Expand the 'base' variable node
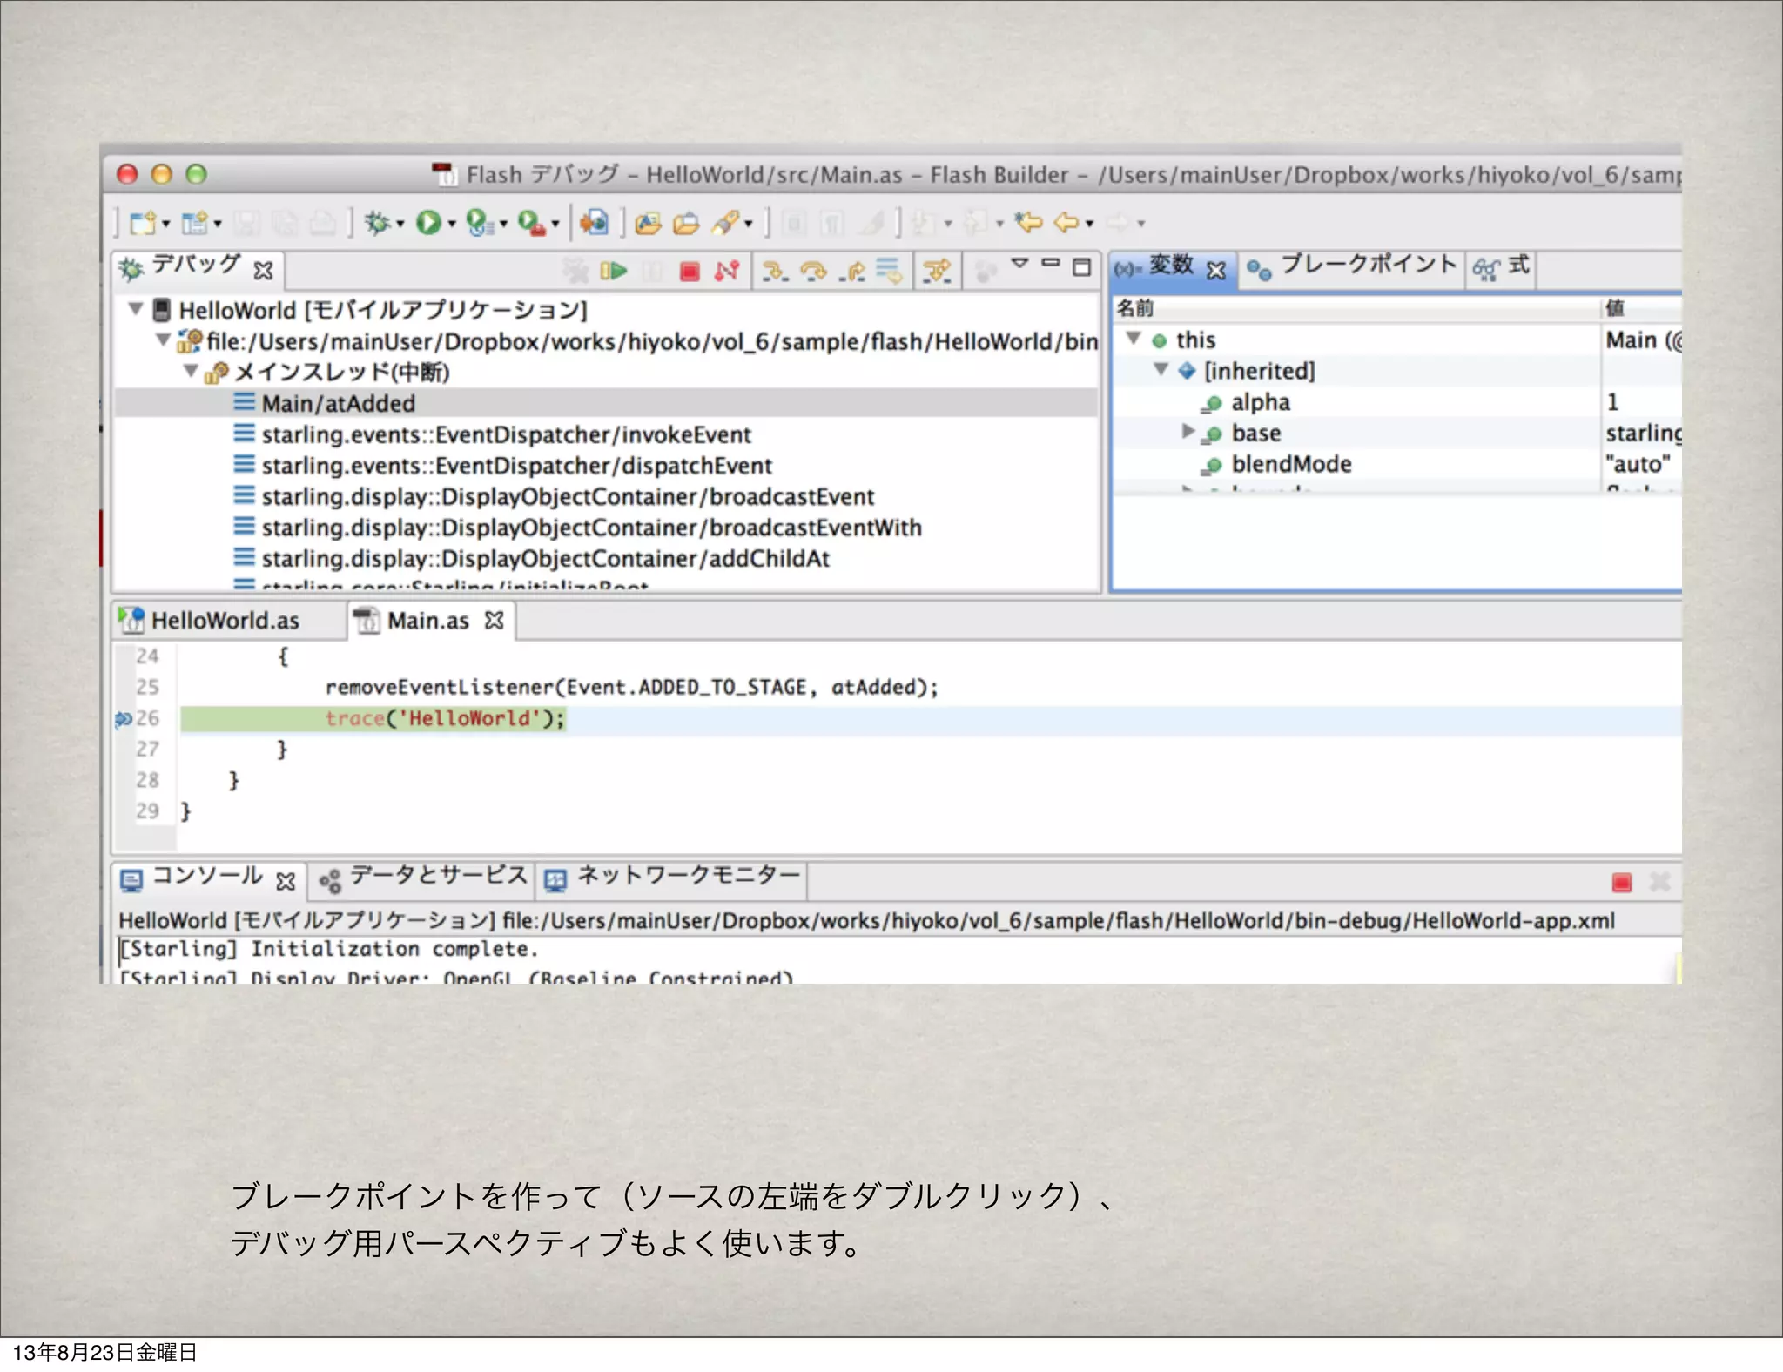Image resolution: width=1783 pixels, height=1372 pixels. pos(1188,432)
